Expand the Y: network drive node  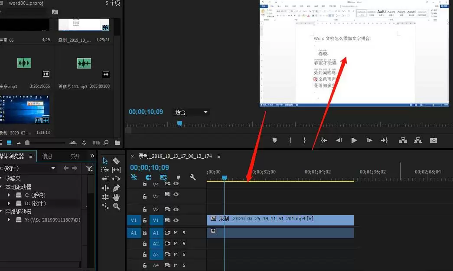click(x=9, y=219)
